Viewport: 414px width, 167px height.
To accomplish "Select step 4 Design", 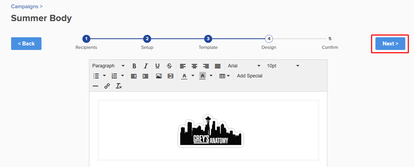I will (x=269, y=39).
